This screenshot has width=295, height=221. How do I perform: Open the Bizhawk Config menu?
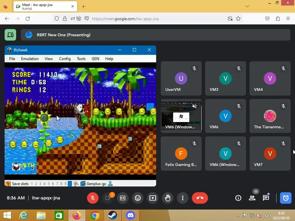click(x=65, y=59)
